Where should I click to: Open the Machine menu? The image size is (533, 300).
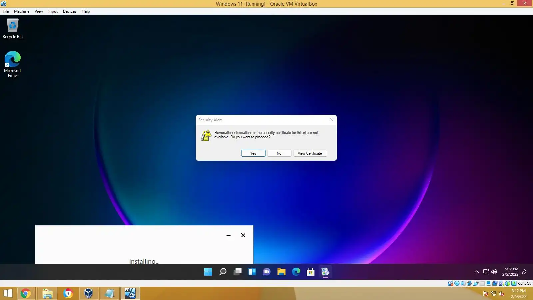[22, 11]
